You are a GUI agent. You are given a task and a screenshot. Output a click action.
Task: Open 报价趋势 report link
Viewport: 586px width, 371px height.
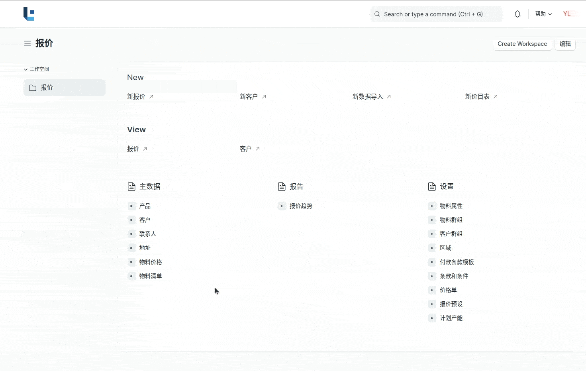pyautogui.click(x=301, y=206)
